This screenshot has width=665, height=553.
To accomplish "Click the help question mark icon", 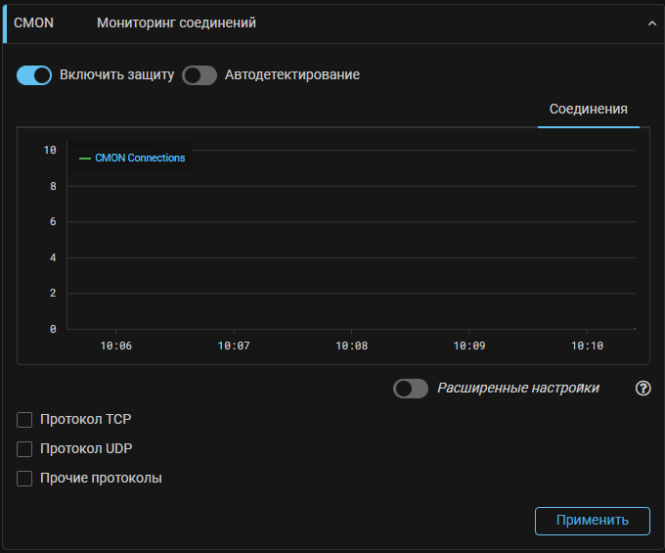I will (643, 389).
